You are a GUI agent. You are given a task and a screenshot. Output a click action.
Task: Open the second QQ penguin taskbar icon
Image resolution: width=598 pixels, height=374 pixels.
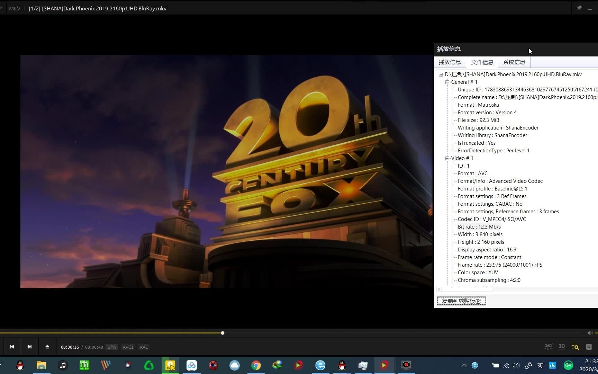click(342, 365)
